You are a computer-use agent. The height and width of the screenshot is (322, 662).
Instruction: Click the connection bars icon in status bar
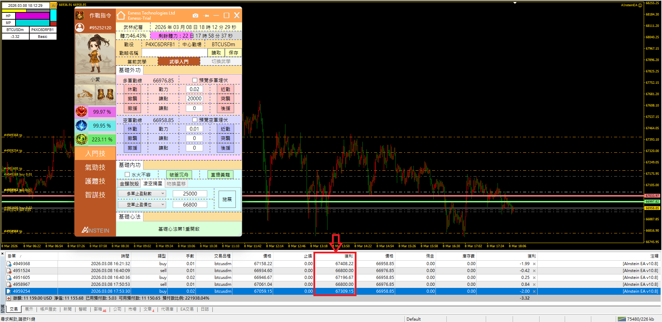point(622,319)
